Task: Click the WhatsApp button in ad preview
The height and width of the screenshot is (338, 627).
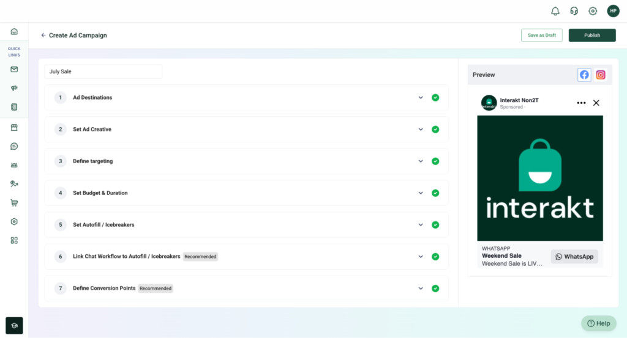Action: [574, 257]
